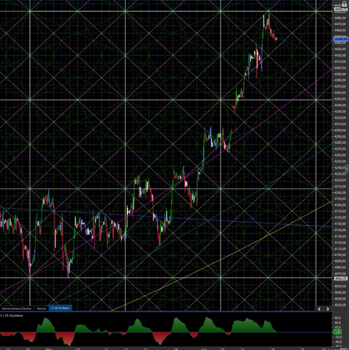
Task: Expand the collapsed right side panel arrow
Action: point(347,169)
